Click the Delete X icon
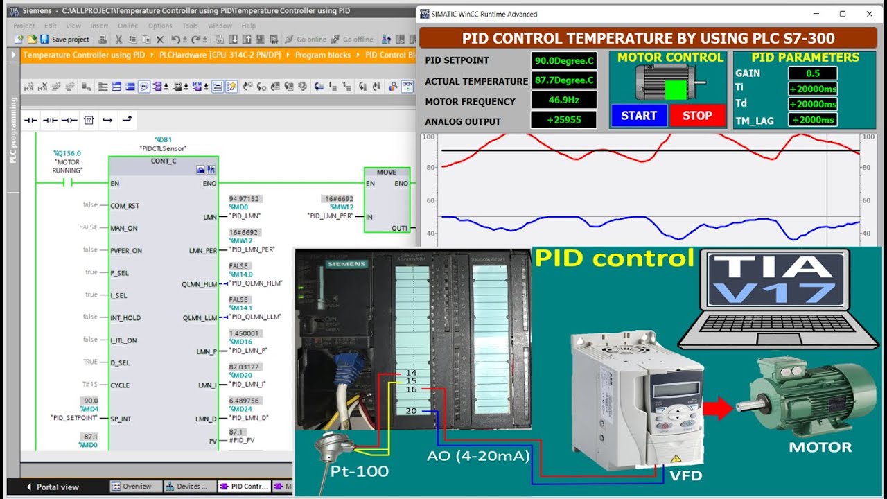Viewport: 887px width, 499px height. coord(159,40)
